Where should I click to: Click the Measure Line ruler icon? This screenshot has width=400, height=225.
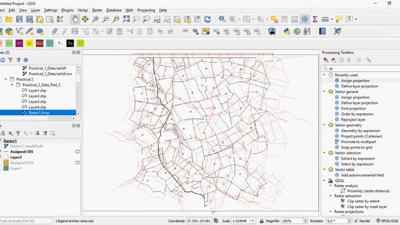point(325,19)
